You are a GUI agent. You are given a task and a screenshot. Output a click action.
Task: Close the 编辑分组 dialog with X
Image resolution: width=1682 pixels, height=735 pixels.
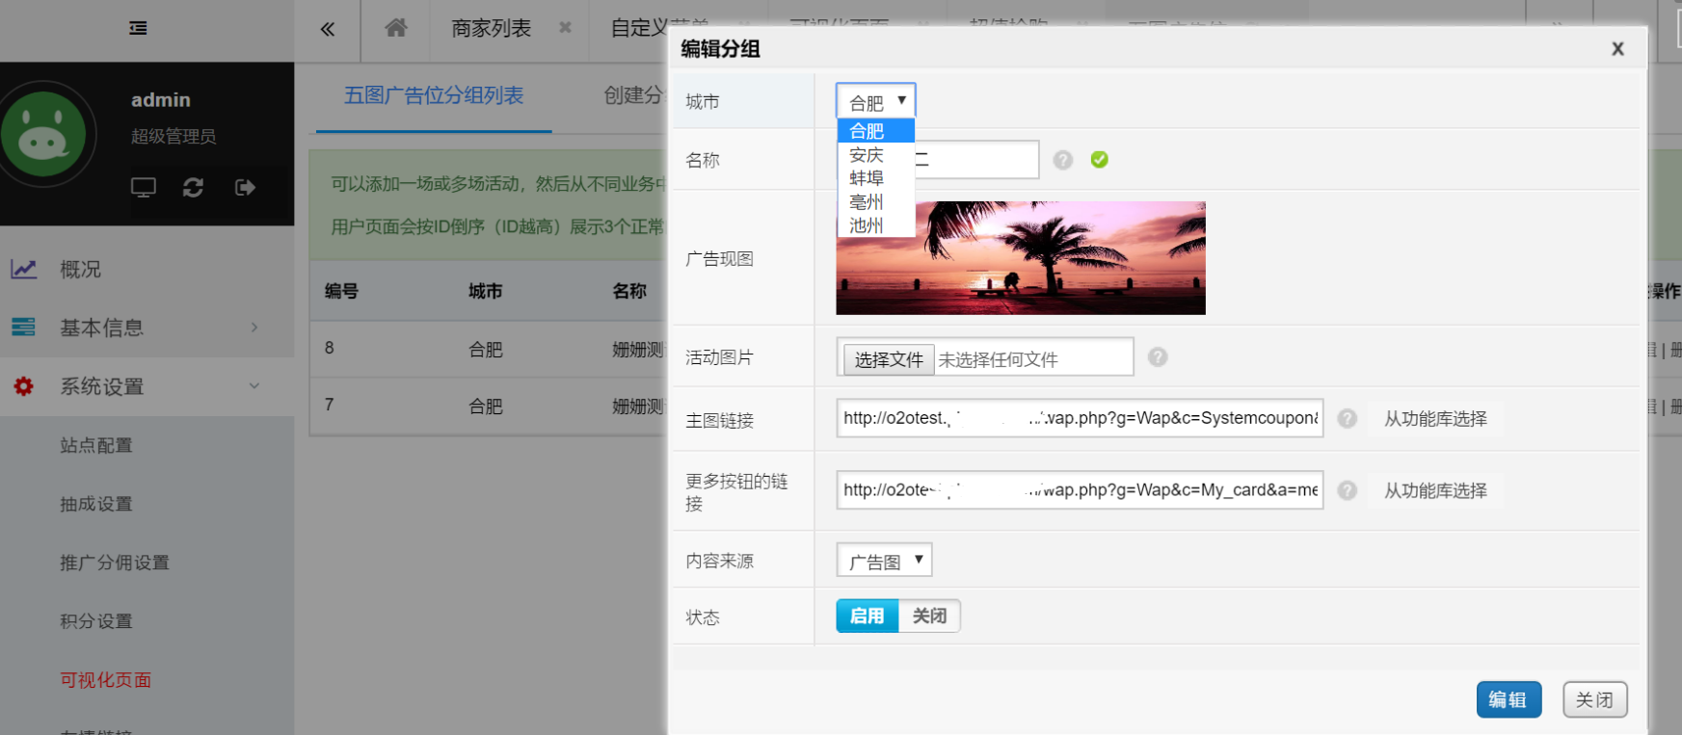coord(1617,49)
